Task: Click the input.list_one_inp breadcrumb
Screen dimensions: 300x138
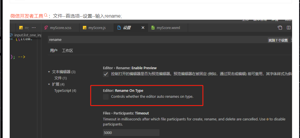Action: coord(28,35)
